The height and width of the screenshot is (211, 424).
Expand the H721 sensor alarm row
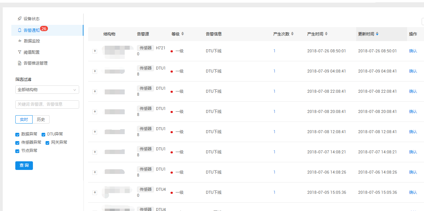95,51
